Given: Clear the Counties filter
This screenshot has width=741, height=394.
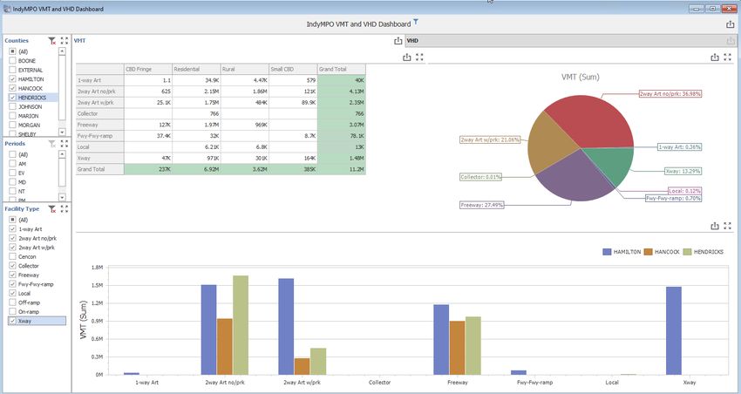Looking at the screenshot, I should 52,41.
